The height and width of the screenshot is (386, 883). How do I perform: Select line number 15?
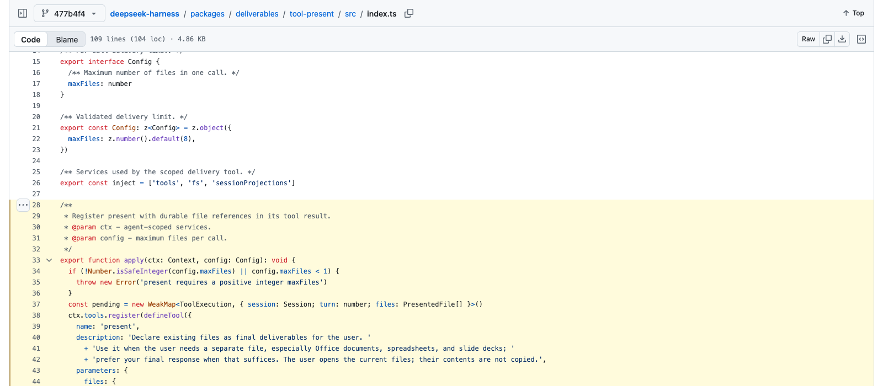pyautogui.click(x=36, y=62)
